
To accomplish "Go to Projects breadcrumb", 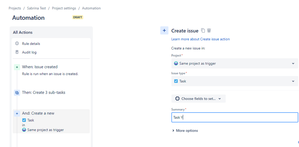I will click(15, 8).
